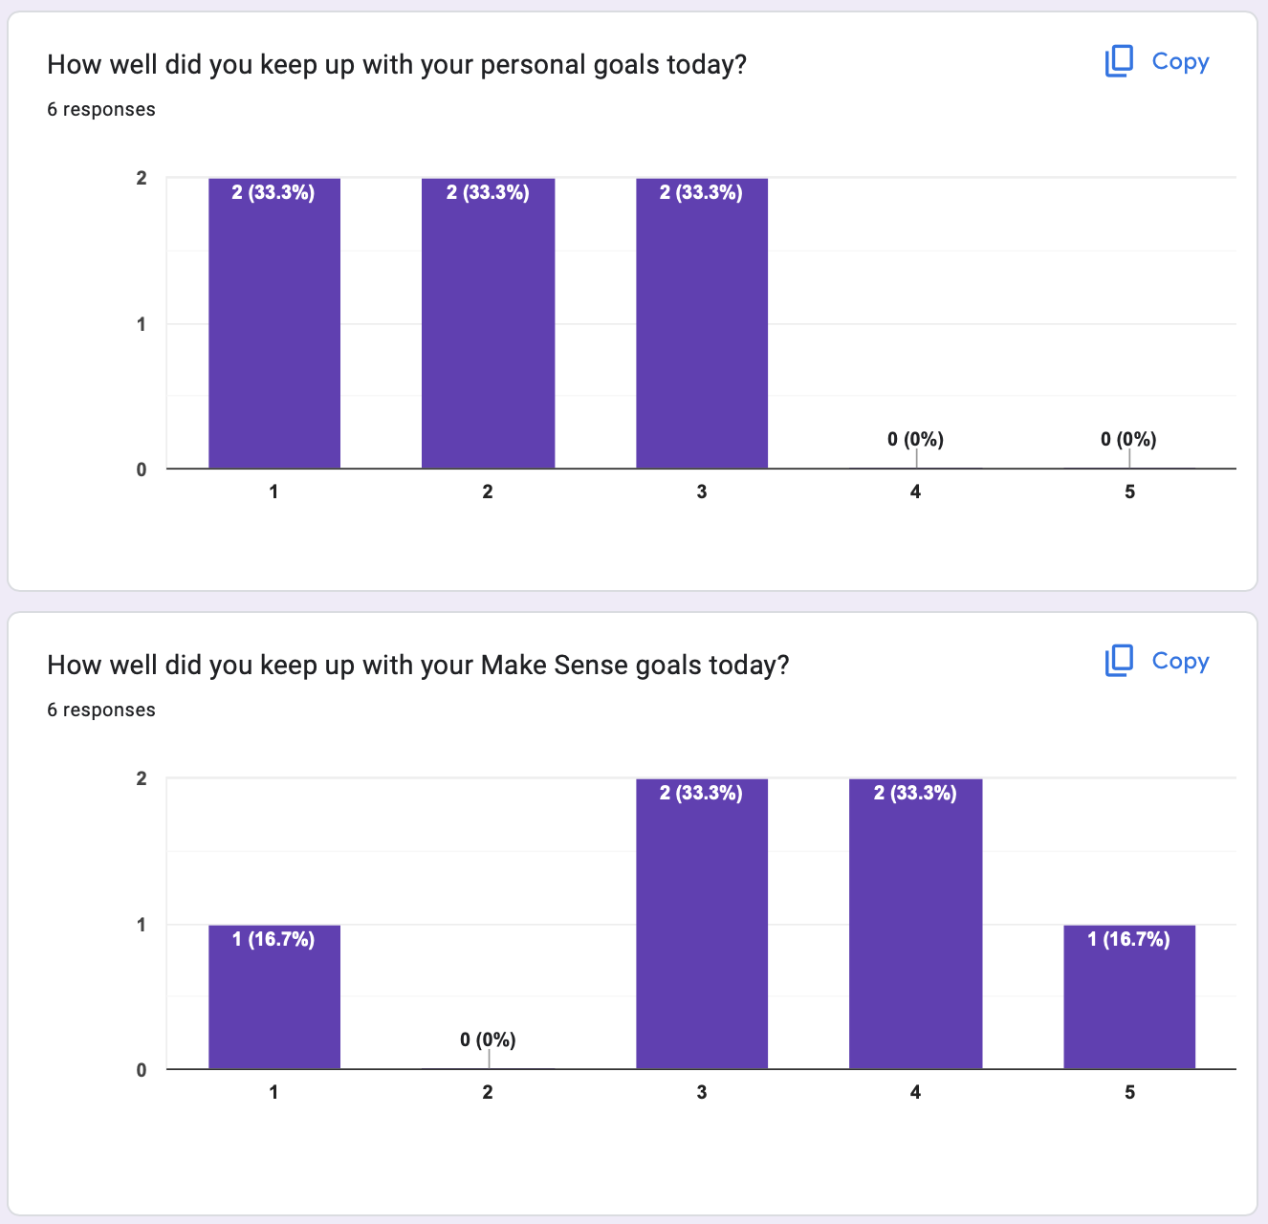
Task: Click the 0 (0%) label above rating 4, personal goals
Action: [x=915, y=440]
